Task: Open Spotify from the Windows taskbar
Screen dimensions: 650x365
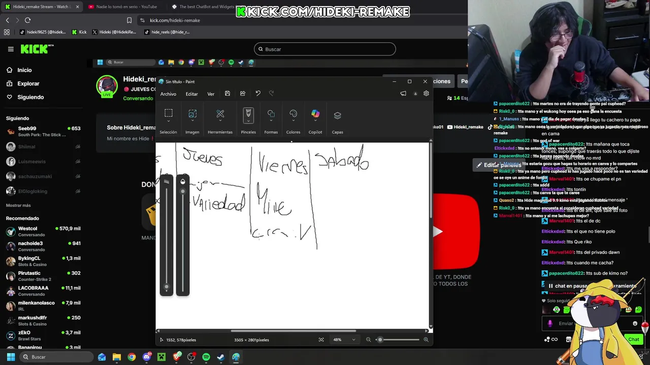Action: pyautogui.click(x=206, y=357)
